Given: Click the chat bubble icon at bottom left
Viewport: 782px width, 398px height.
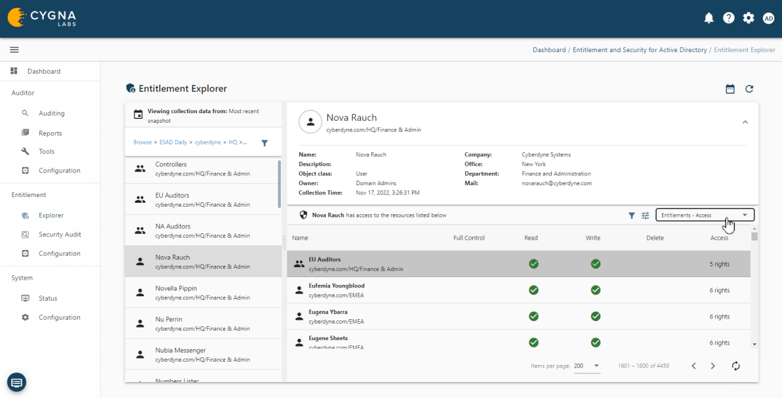Looking at the screenshot, I should click(x=16, y=382).
